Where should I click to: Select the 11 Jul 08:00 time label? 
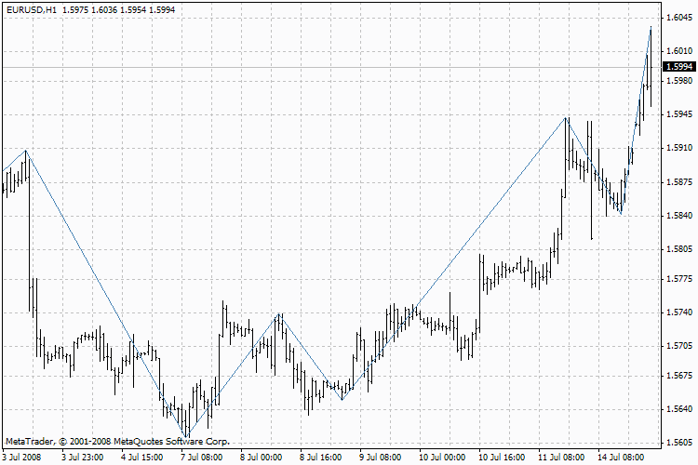(562, 457)
